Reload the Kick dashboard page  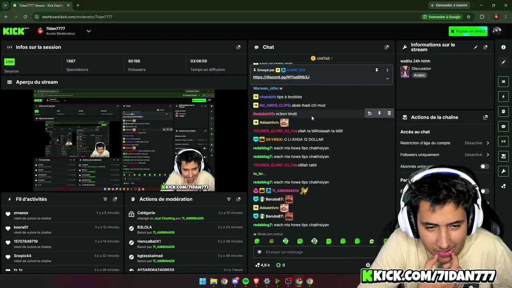[x=25, y=17]
